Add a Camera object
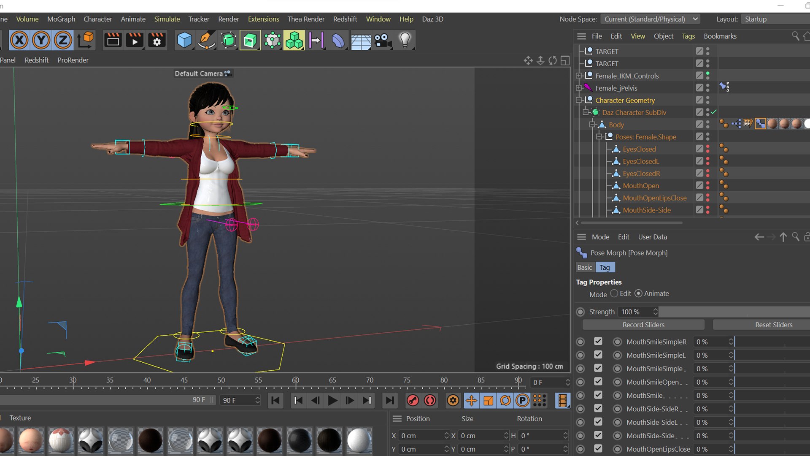The width and height of the screenshot is (810, 456). point(383,41)
